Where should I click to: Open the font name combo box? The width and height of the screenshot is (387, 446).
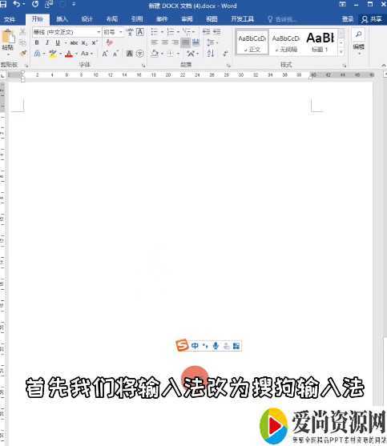pyautogui.click(x=67, y=32)
